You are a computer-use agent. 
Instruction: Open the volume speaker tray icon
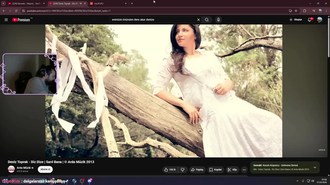(313, 181)
